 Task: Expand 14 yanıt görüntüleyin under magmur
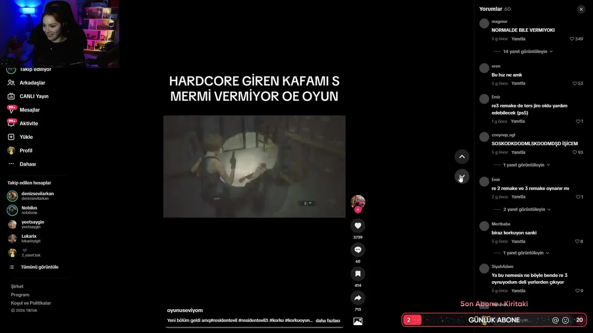[528, 51]
